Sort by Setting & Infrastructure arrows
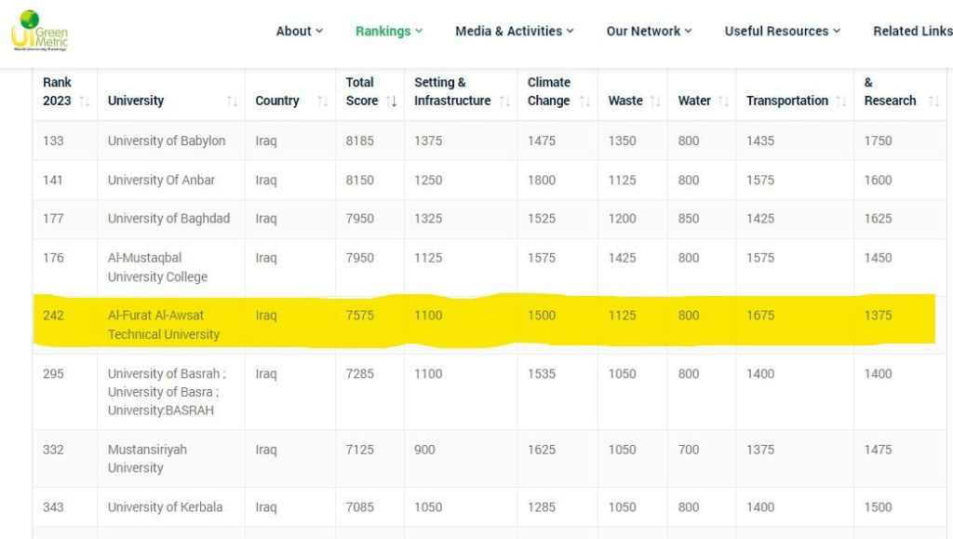This screenshot has width=953, height=539. tap(504, 101)
